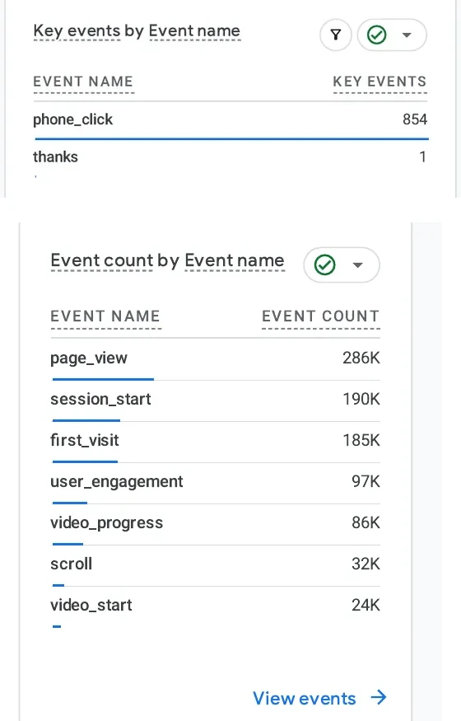Click the Event count by Event name title
461x721 pixels.
168,260
